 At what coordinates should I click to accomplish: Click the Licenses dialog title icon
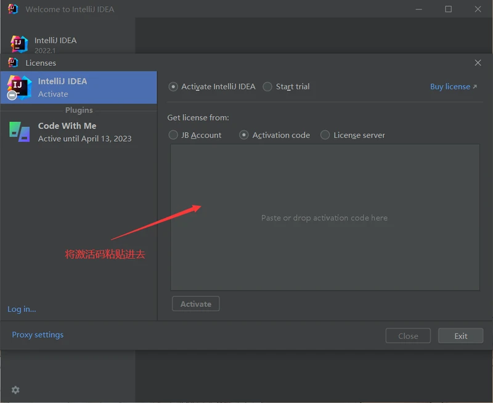click(13, 63)
